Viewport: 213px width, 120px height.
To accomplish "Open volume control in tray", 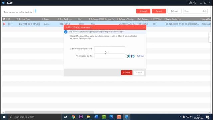I will [x=191, y=117].
